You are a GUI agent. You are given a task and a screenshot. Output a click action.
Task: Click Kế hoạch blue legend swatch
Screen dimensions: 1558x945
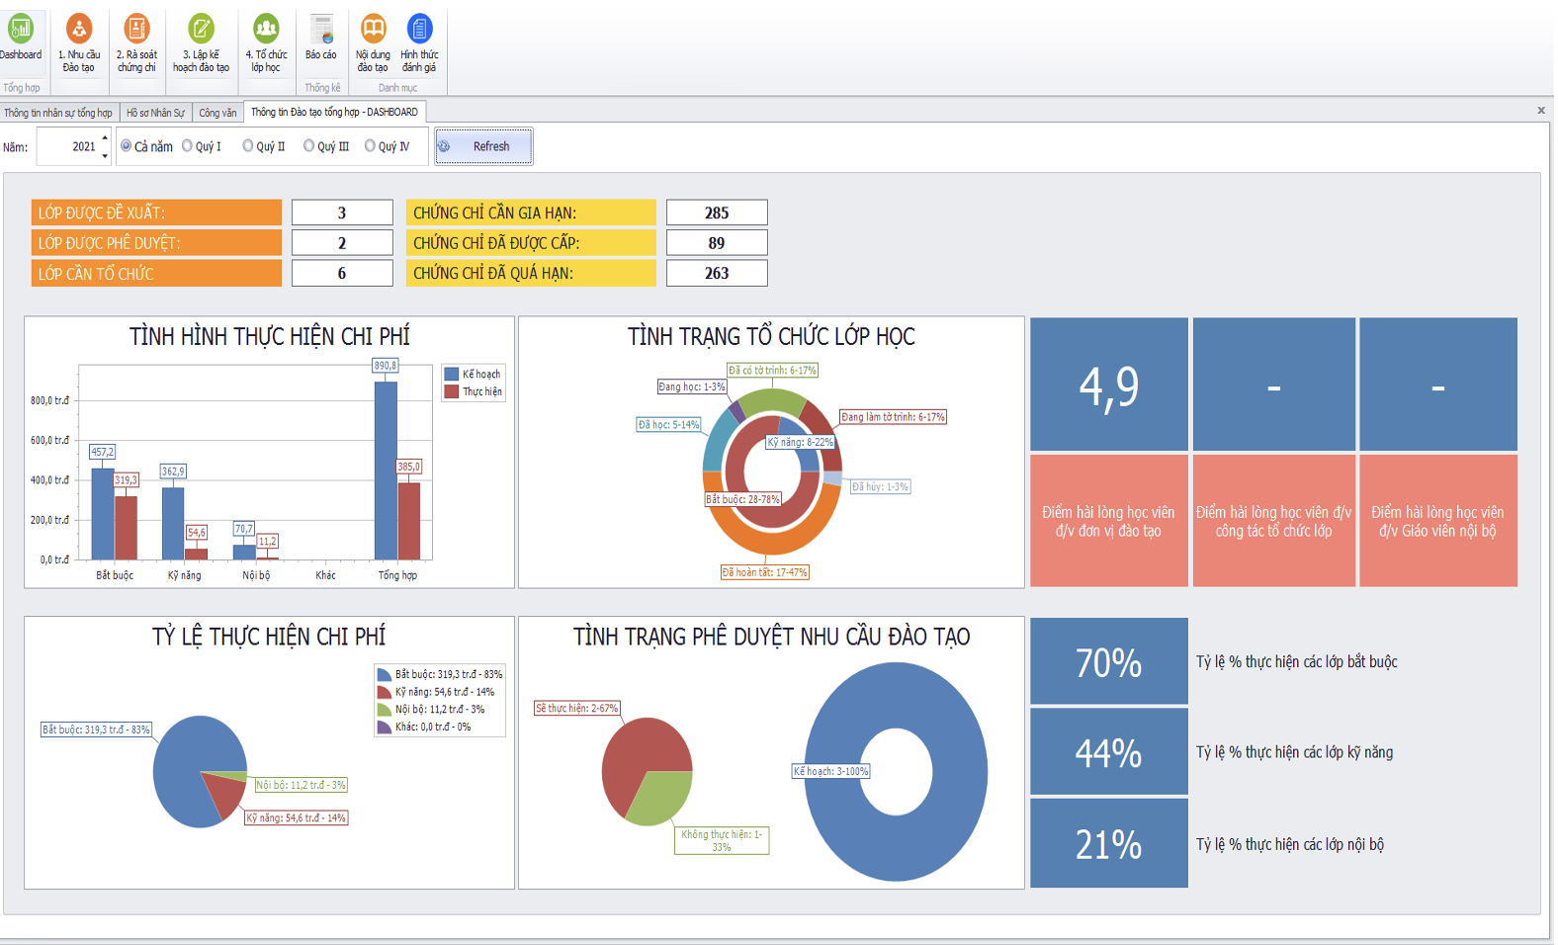pyautogui.click(x=452, y=374)
